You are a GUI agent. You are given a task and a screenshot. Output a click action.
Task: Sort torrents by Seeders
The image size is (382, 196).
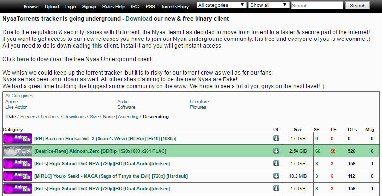(28, 117)
